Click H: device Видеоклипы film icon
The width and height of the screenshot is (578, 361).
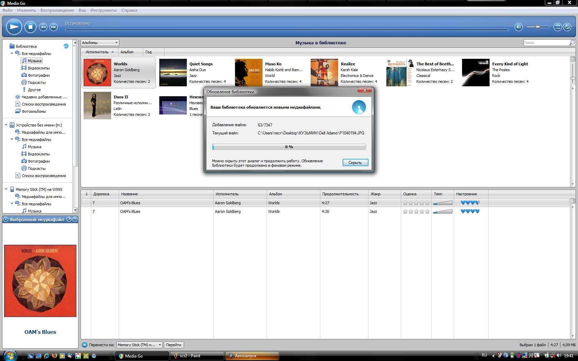pyautogui.click(x=24, y=154)
